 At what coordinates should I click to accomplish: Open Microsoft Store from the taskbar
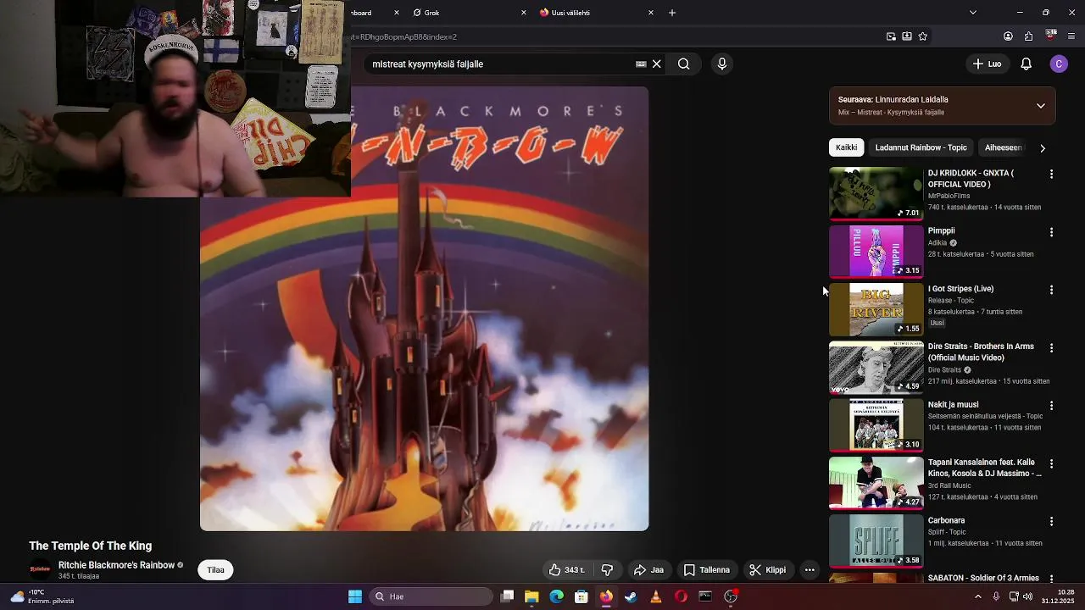(x=581, y=596)
